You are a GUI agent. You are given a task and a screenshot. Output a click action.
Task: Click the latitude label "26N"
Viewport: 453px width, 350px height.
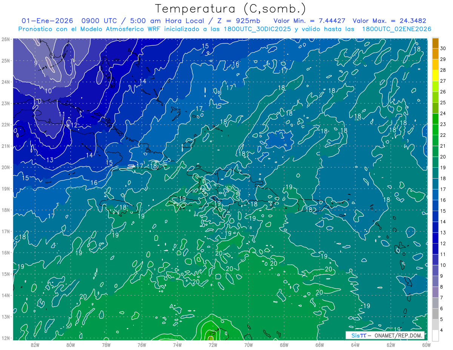click(5, 39)
